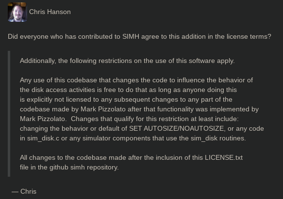Click the 'the disk access activities' line

[128, 90]
